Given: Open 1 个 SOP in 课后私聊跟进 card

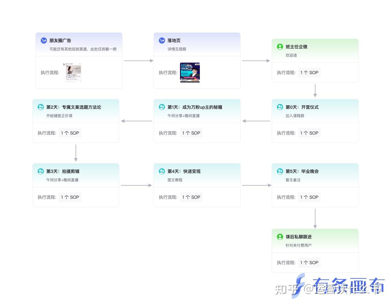Looking at the screenshot, I should pyautogui.click(x=309, y=263).
